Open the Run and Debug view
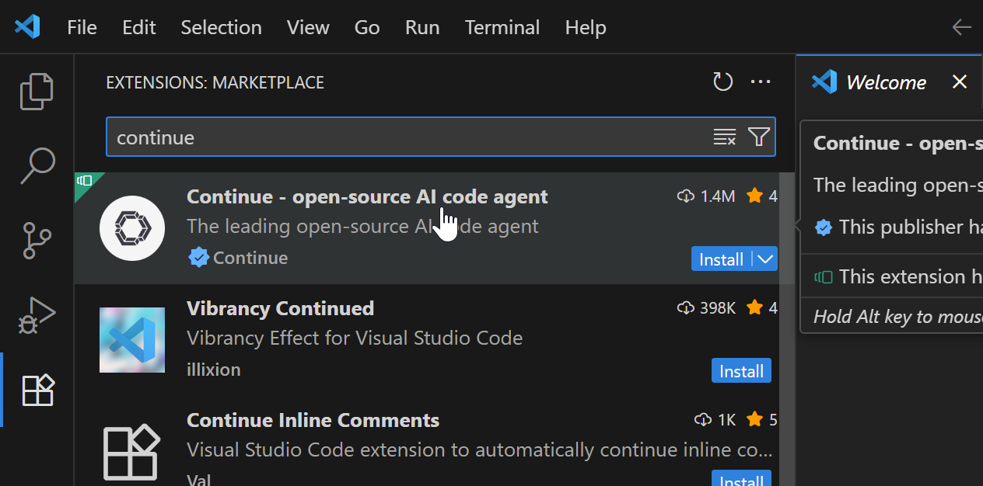983x486 pixels. tap(37, 314)
